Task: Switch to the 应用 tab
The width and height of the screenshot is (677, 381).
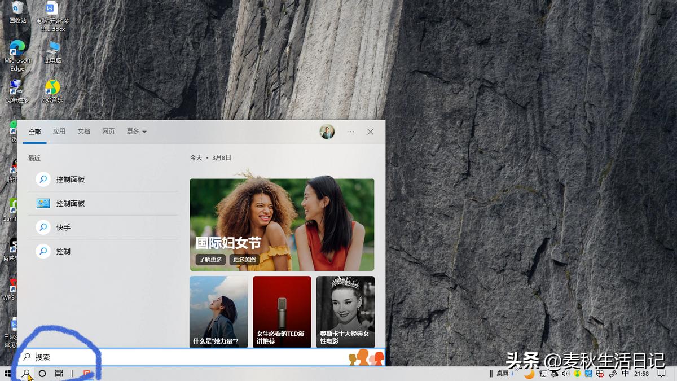Action: [59, 132]
